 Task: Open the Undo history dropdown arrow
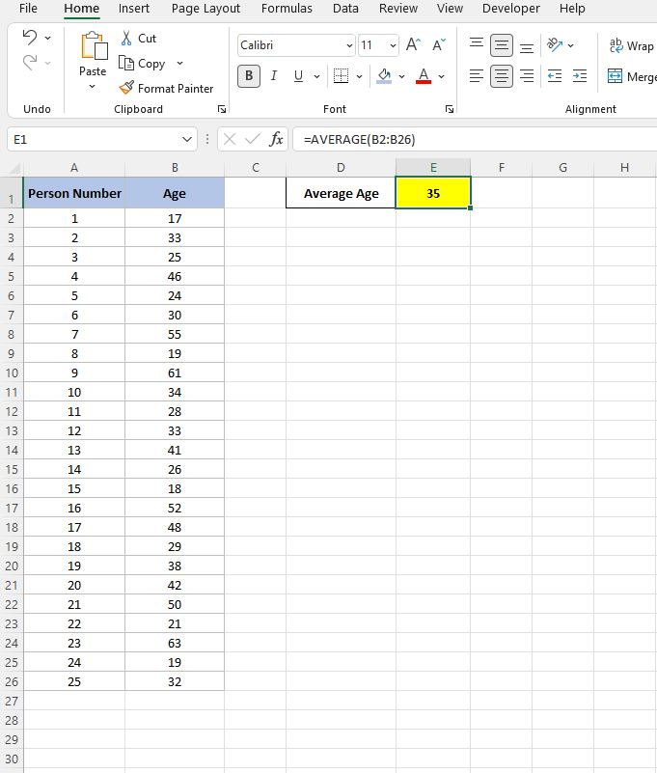(x=48, y=38)
